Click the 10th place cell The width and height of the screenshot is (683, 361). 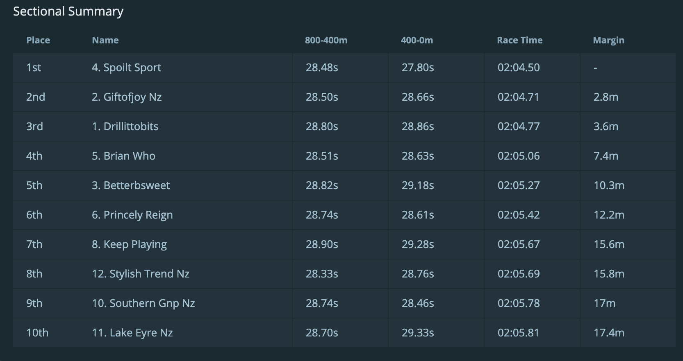[x=37, y=333]
